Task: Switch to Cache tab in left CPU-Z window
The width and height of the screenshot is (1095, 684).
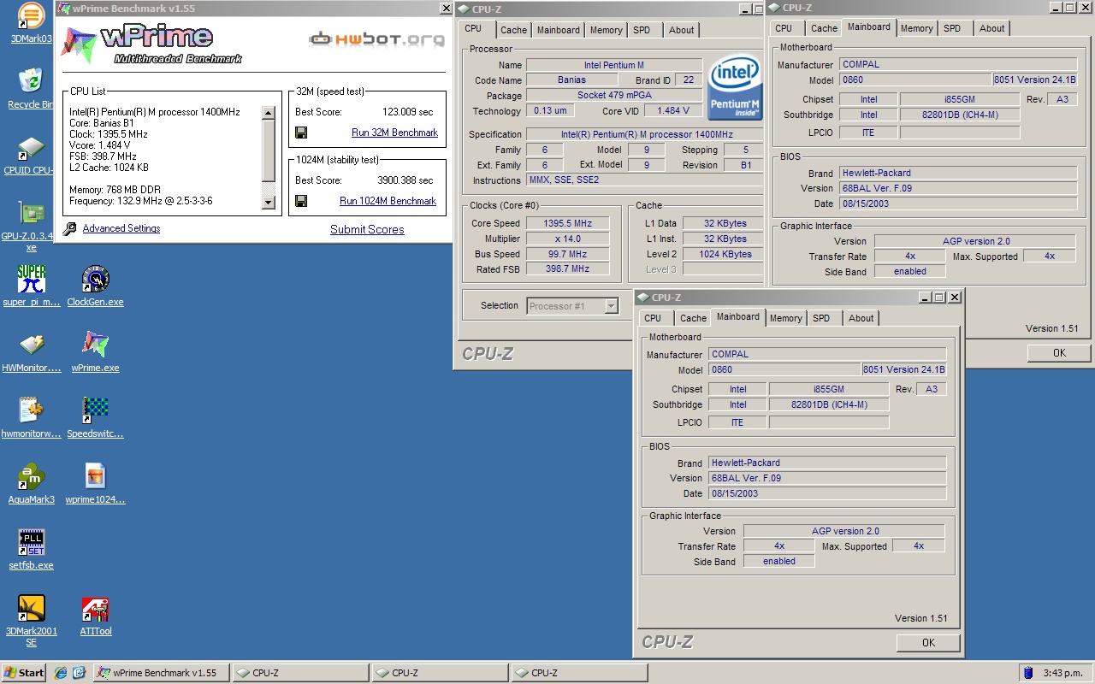Action: 514,30
